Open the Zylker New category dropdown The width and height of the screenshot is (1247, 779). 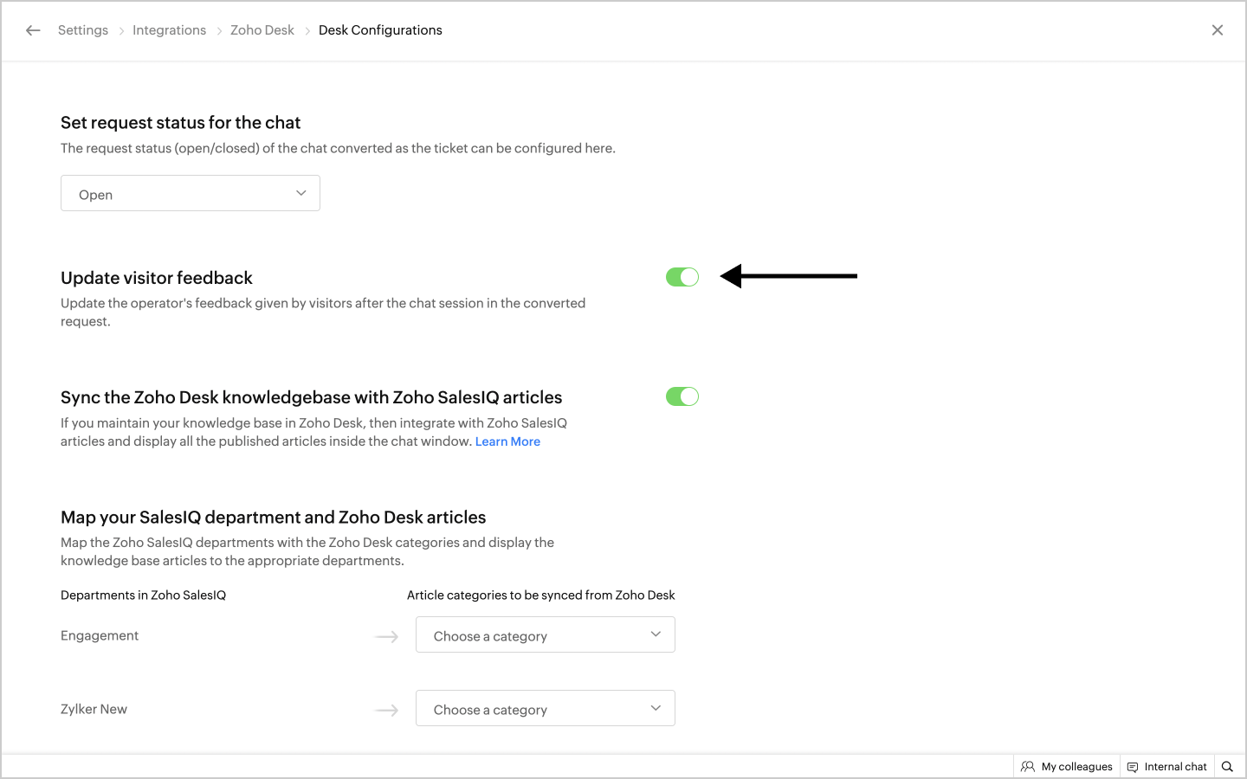545,709
